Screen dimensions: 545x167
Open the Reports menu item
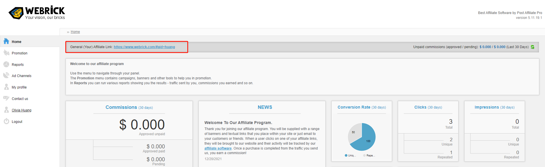[18, 65]
